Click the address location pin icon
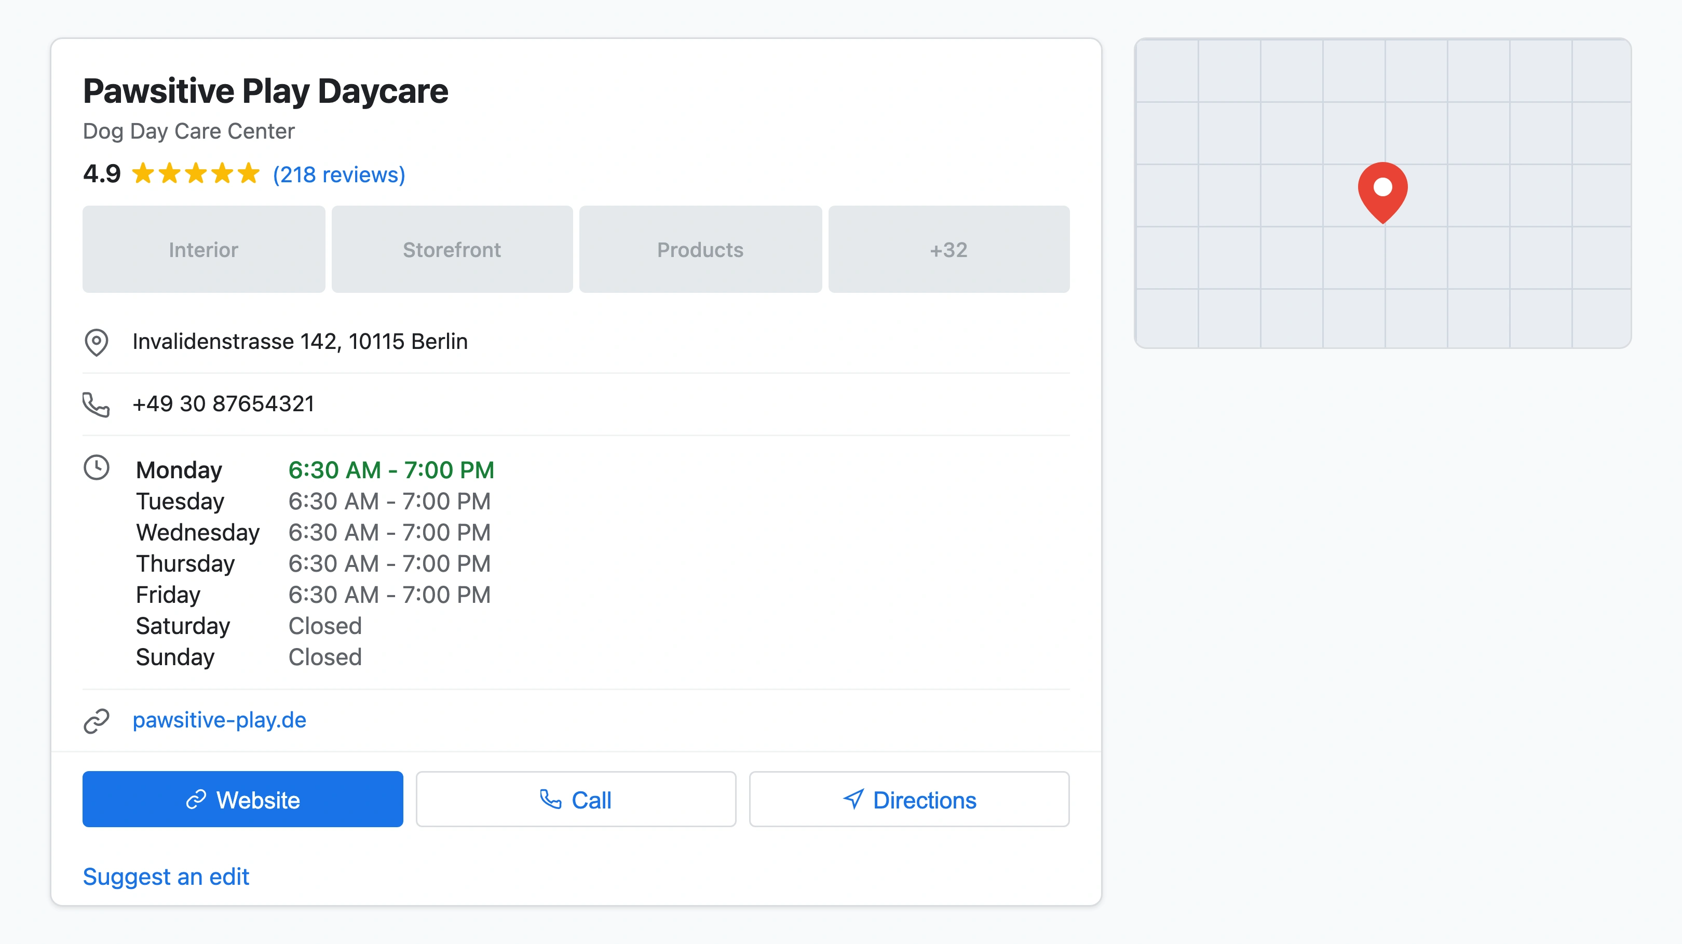Image resolution: width=1682 pixels, height=944 pixels. (96, 342)
